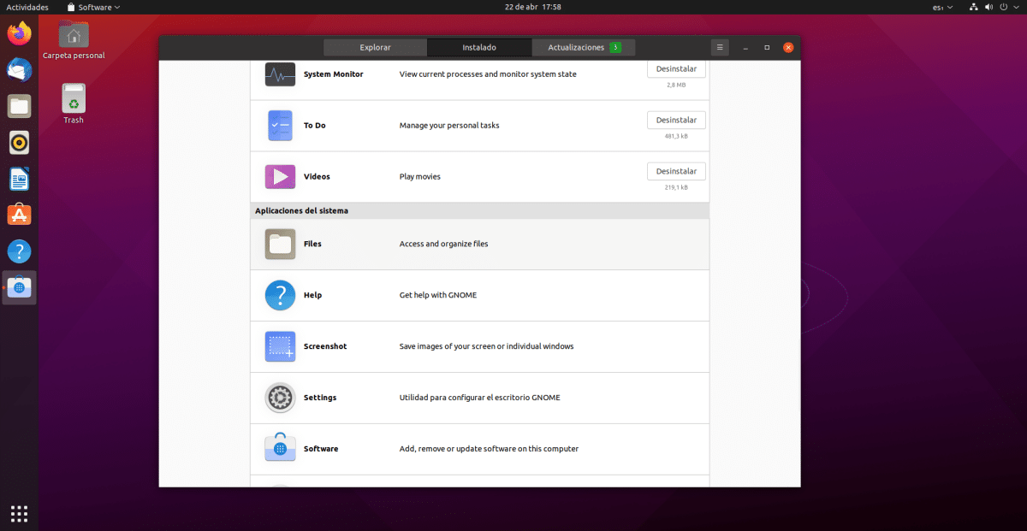Click the Screenshot app icon in list
Screen dimensions: 1027x531
(280, 346)
